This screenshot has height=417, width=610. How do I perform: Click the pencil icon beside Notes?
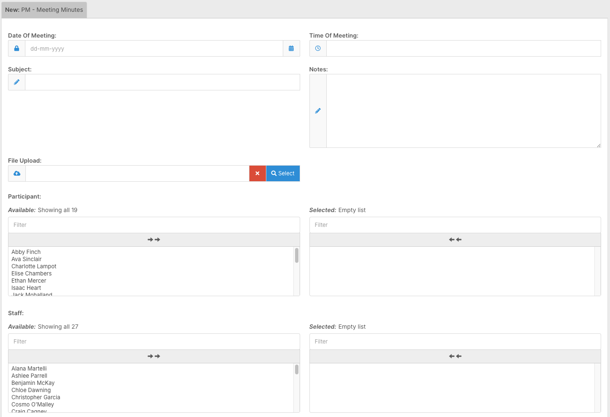coord(318,111)
